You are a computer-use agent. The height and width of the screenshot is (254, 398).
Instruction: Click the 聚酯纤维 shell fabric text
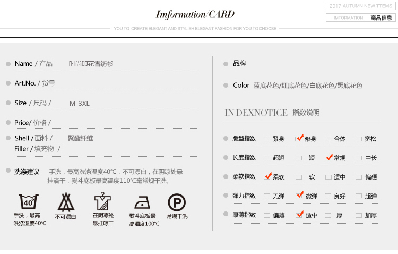pyautogui.click(x=80, y=138)
